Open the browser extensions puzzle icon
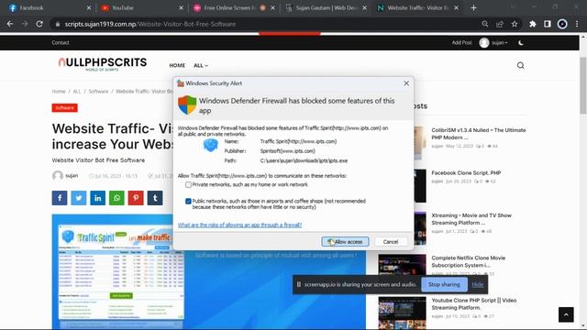The image size is (587, 330). [x=532, y=24]
